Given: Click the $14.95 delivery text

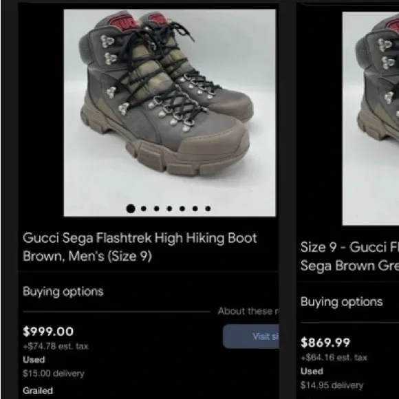Looking at the screenshot, I should pyautogui.click(x=332, y=385).
